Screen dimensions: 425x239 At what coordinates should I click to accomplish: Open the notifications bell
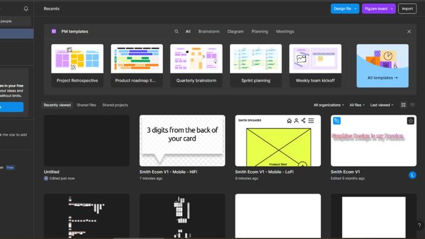(x=26, y=8)
